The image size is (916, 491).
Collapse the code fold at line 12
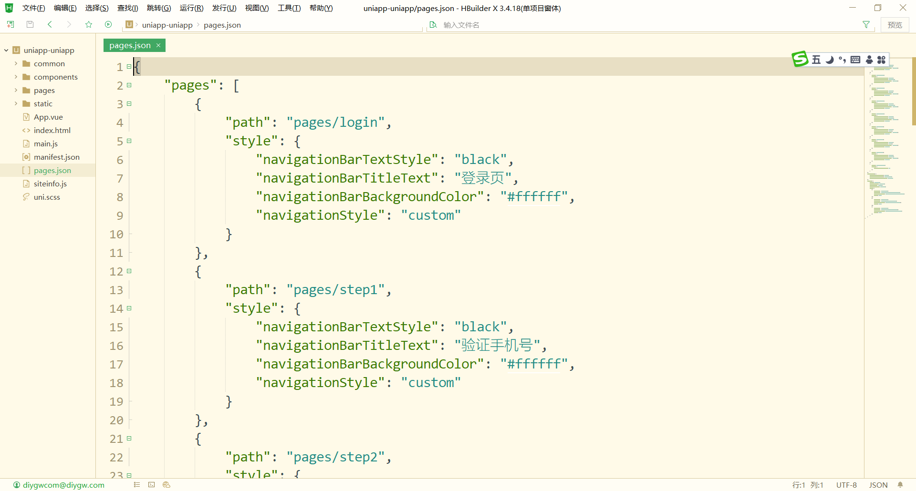[x=129, y=271]
